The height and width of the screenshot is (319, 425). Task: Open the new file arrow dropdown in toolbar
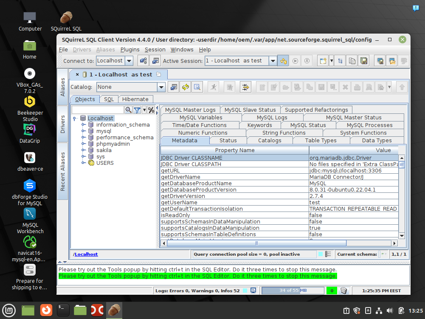click(331, 61)
